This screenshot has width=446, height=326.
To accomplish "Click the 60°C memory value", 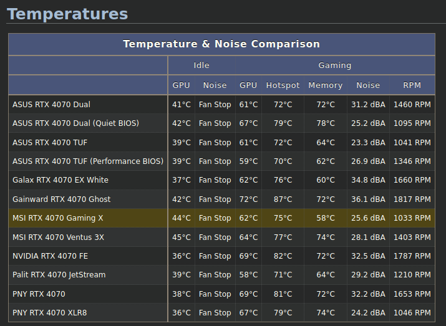I will [x=326, y=180].
